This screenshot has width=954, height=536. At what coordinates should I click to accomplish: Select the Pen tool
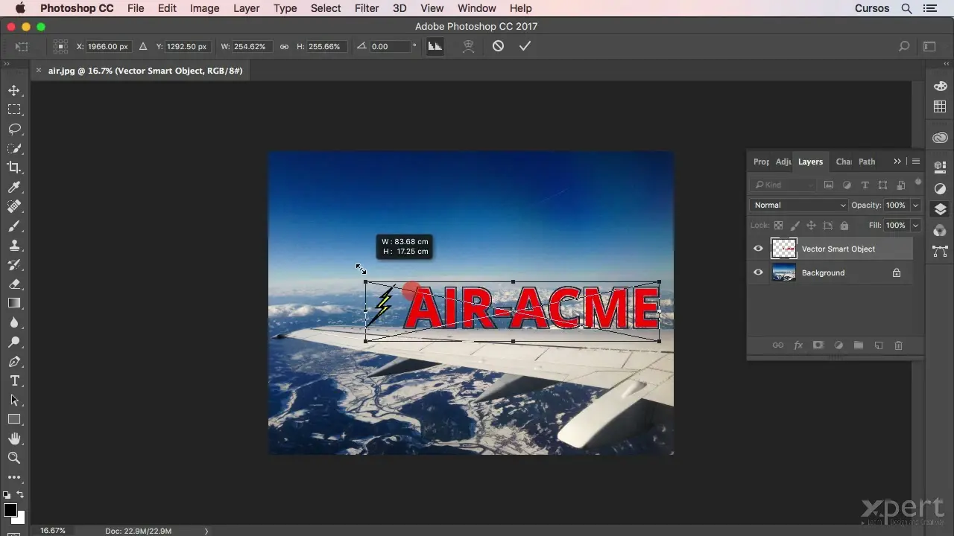click(x=14, y=361)
